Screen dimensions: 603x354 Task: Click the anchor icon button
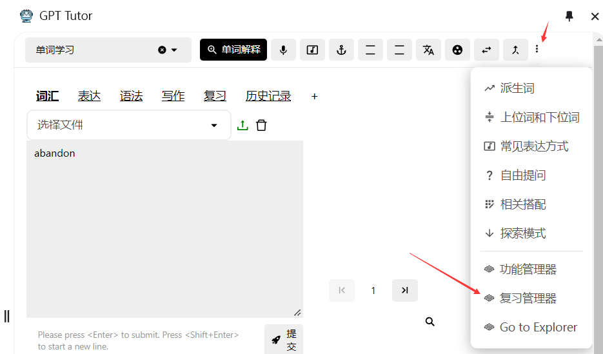coord(341,50)
